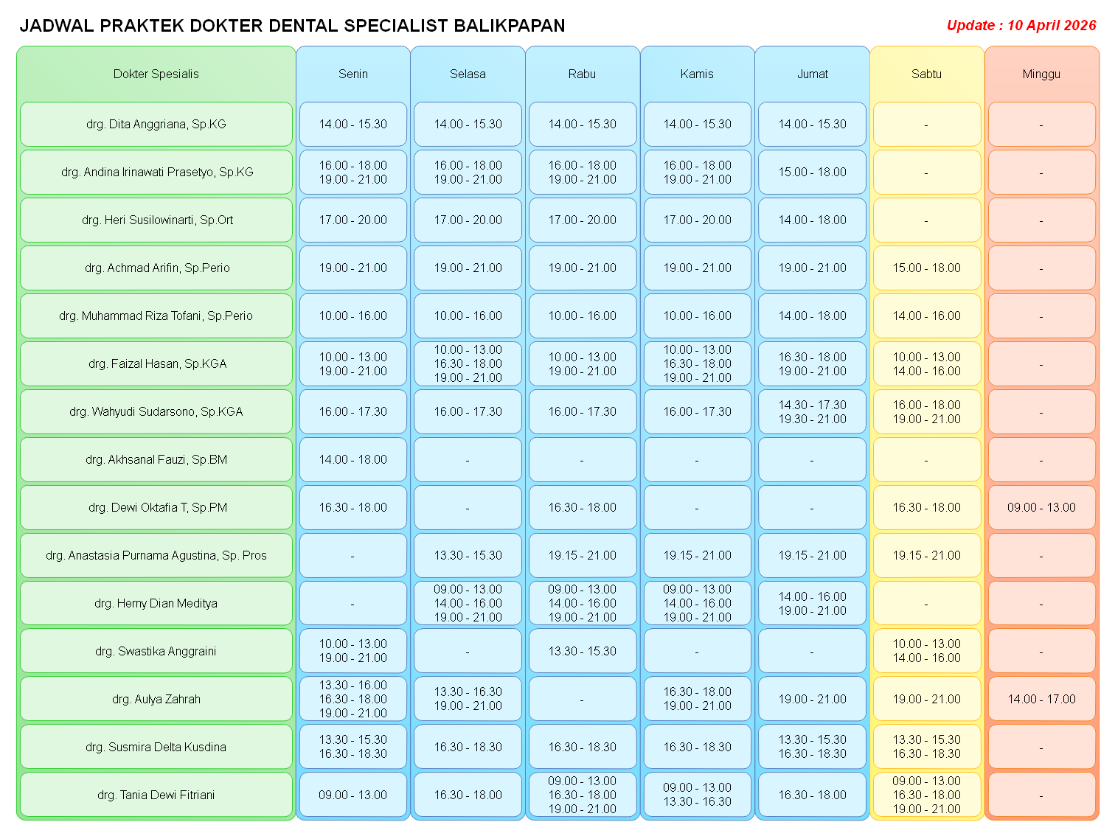Select drg. Swastika Anggraini's Rabu 13.30 - 15.30 slot

582,651
